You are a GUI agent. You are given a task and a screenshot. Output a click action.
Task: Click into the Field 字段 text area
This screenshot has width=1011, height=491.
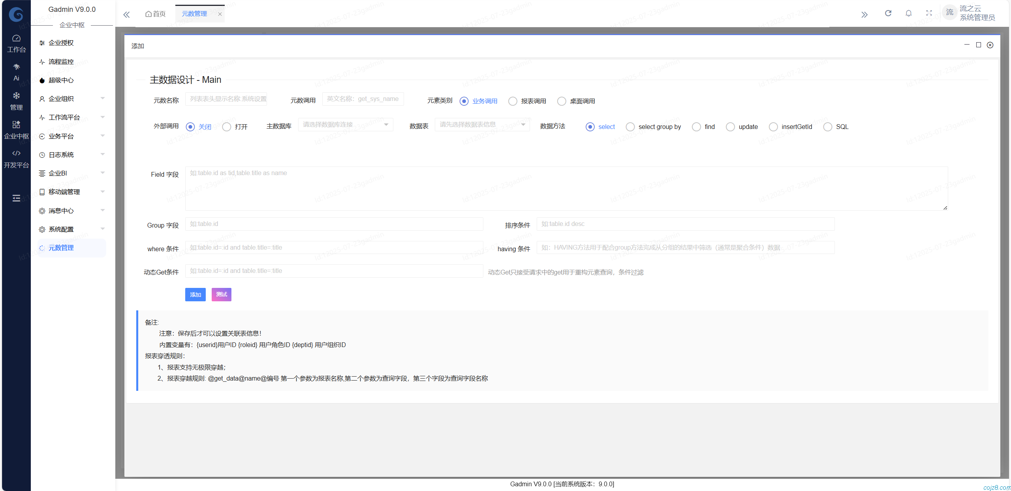click(566, 188)
